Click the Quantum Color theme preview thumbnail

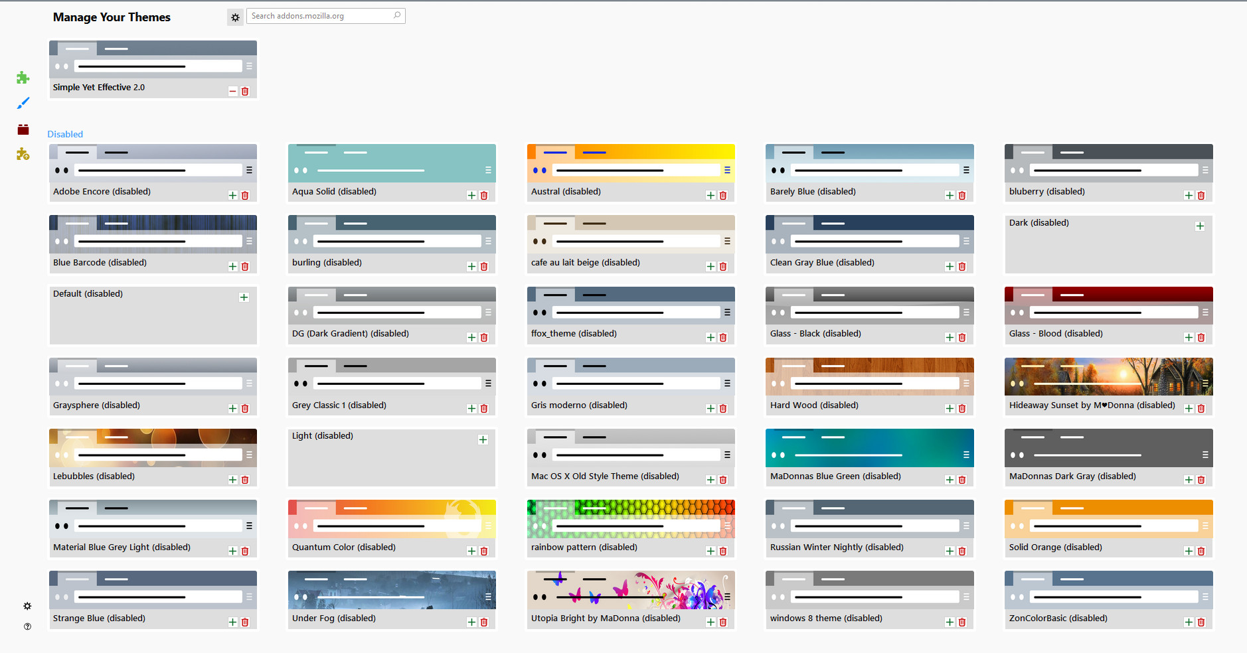[392, 520]
